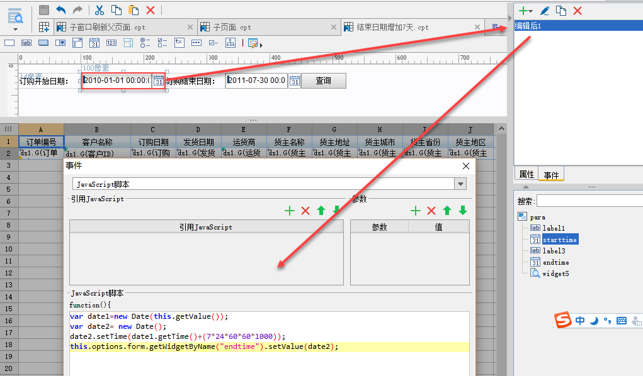
Task: Move the referenced JavaScript up
Action: 321,211
